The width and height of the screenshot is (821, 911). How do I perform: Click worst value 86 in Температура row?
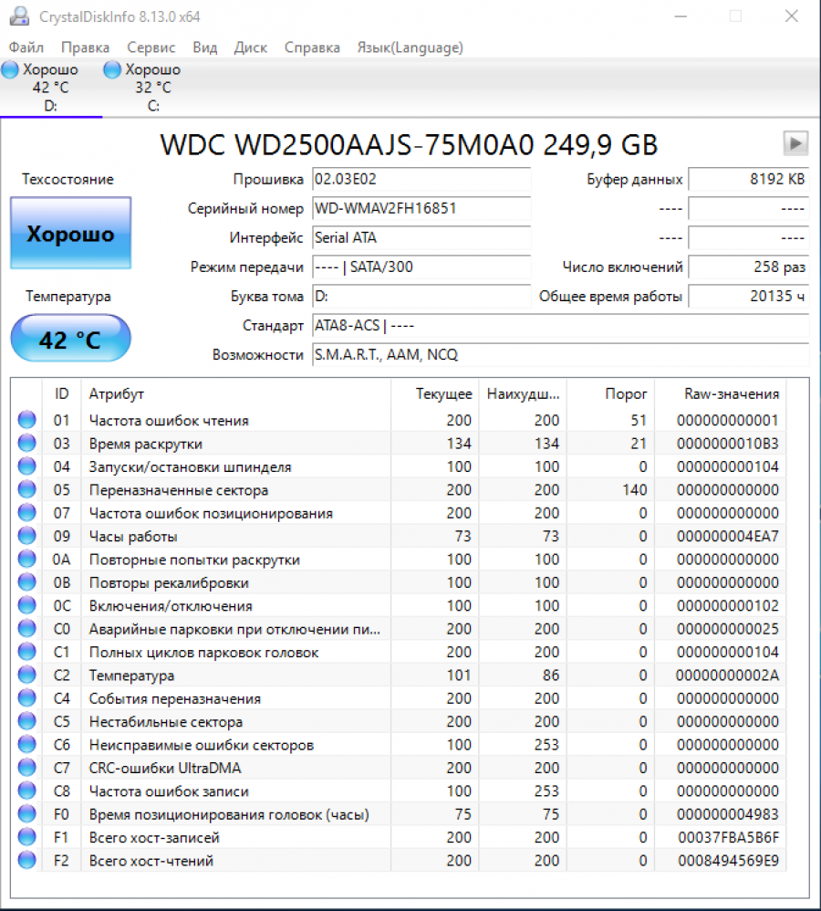point(551,675)
